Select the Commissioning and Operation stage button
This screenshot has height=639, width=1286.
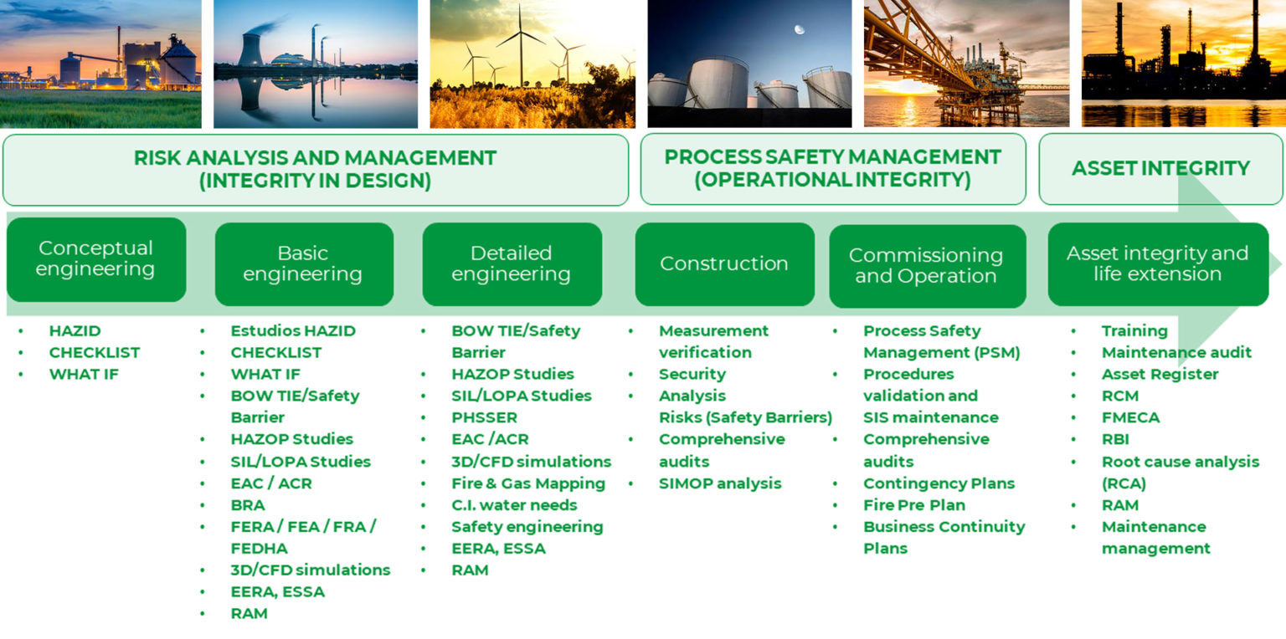[x=928, y=265]
